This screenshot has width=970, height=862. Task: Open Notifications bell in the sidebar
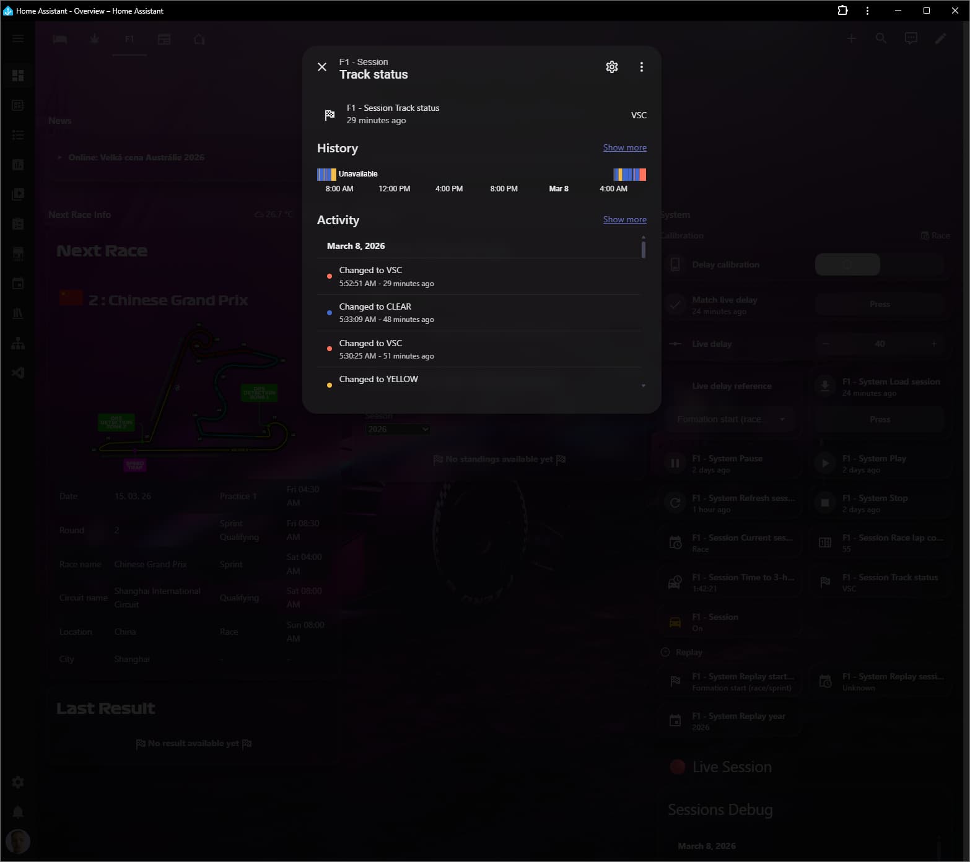point(18,812)
